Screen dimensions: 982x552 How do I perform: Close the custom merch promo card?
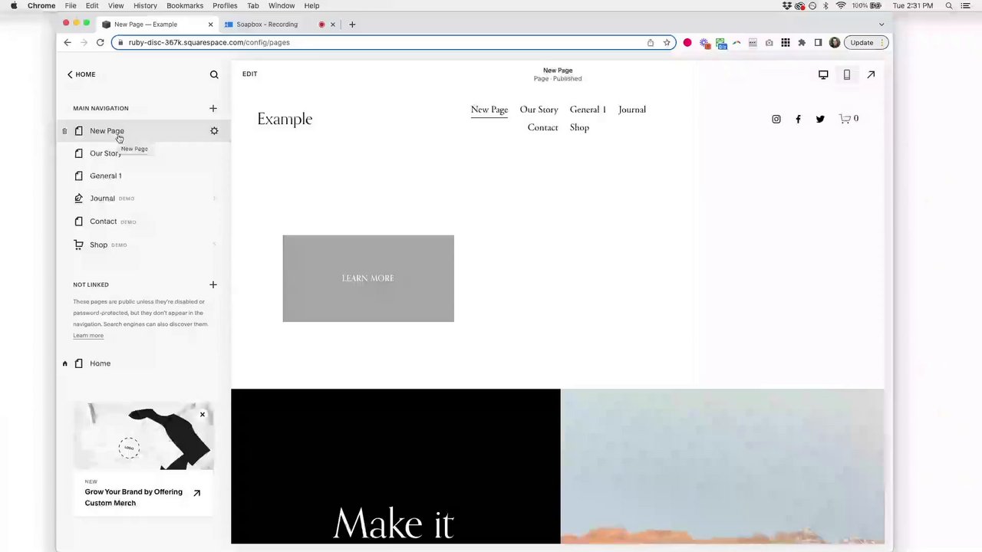(203, 415)
